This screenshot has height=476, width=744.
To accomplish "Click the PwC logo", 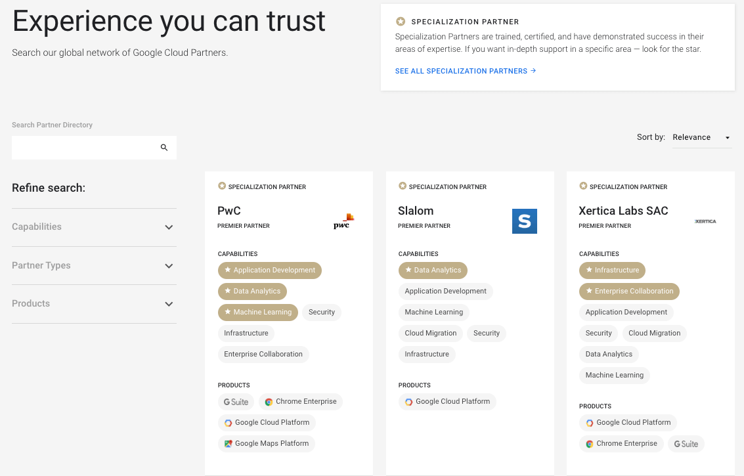I will point(343,221).
